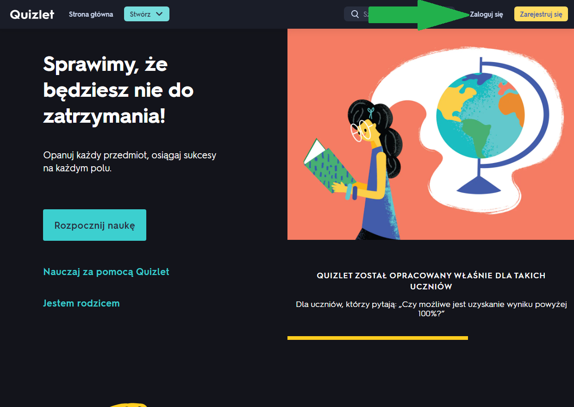This screenshot has height=407, width=574.
Task: Expand the Stwórz dropdown chevron
Action: coord(159,14)
